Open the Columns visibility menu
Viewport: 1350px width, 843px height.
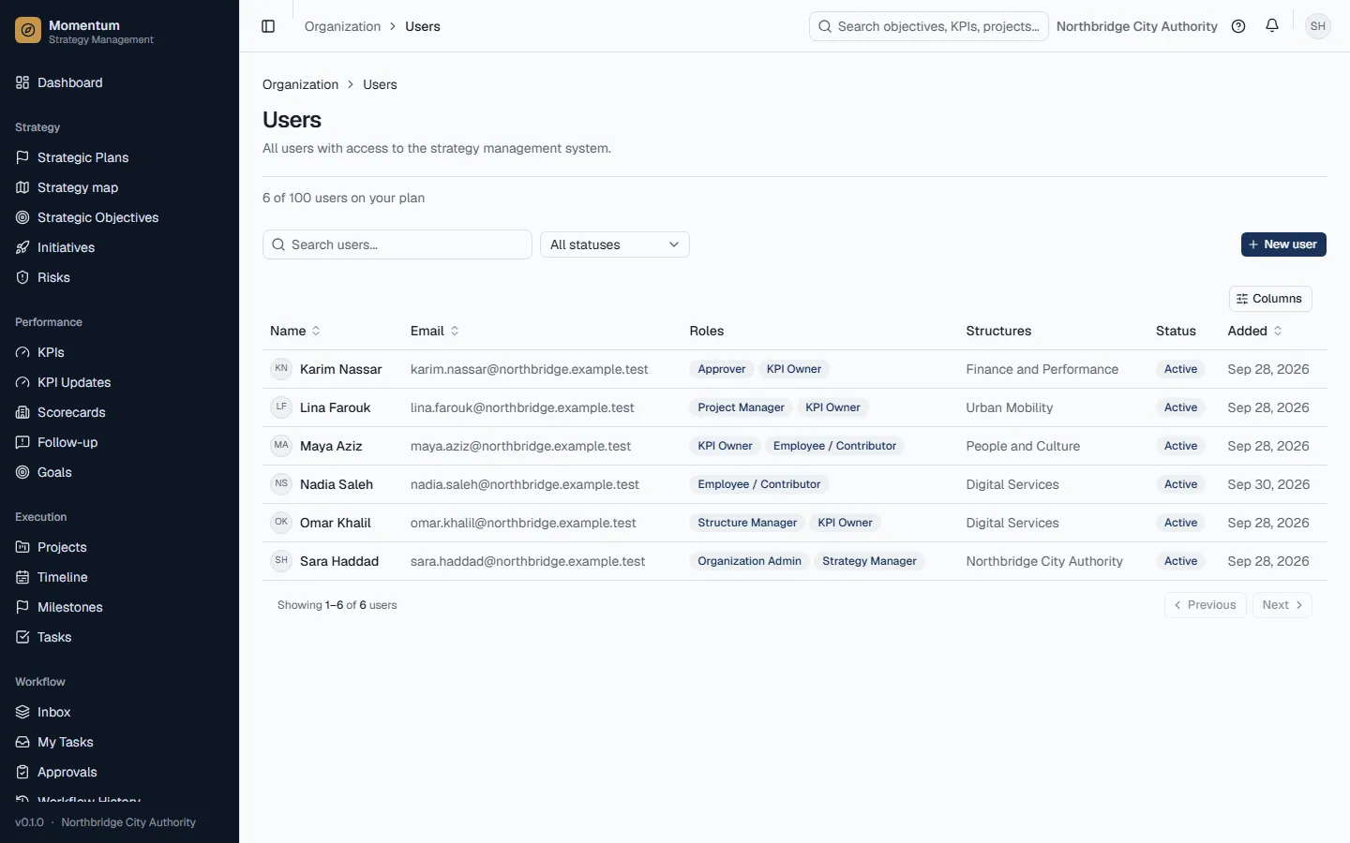click(1270, 299)
